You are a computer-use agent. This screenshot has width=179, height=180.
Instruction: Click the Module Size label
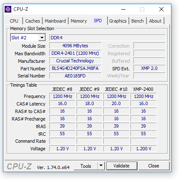33,46
